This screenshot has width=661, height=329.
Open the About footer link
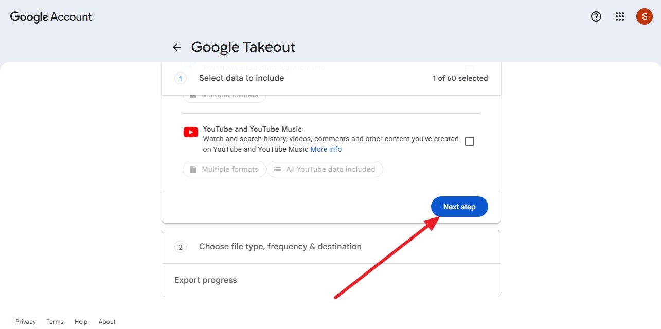pyautogui.click(x=107, y=322)
